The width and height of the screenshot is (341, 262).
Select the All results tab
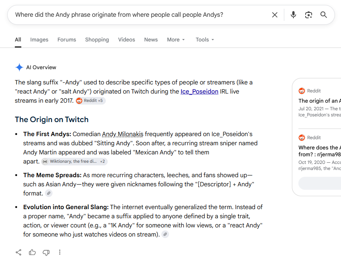coord(18,40)
